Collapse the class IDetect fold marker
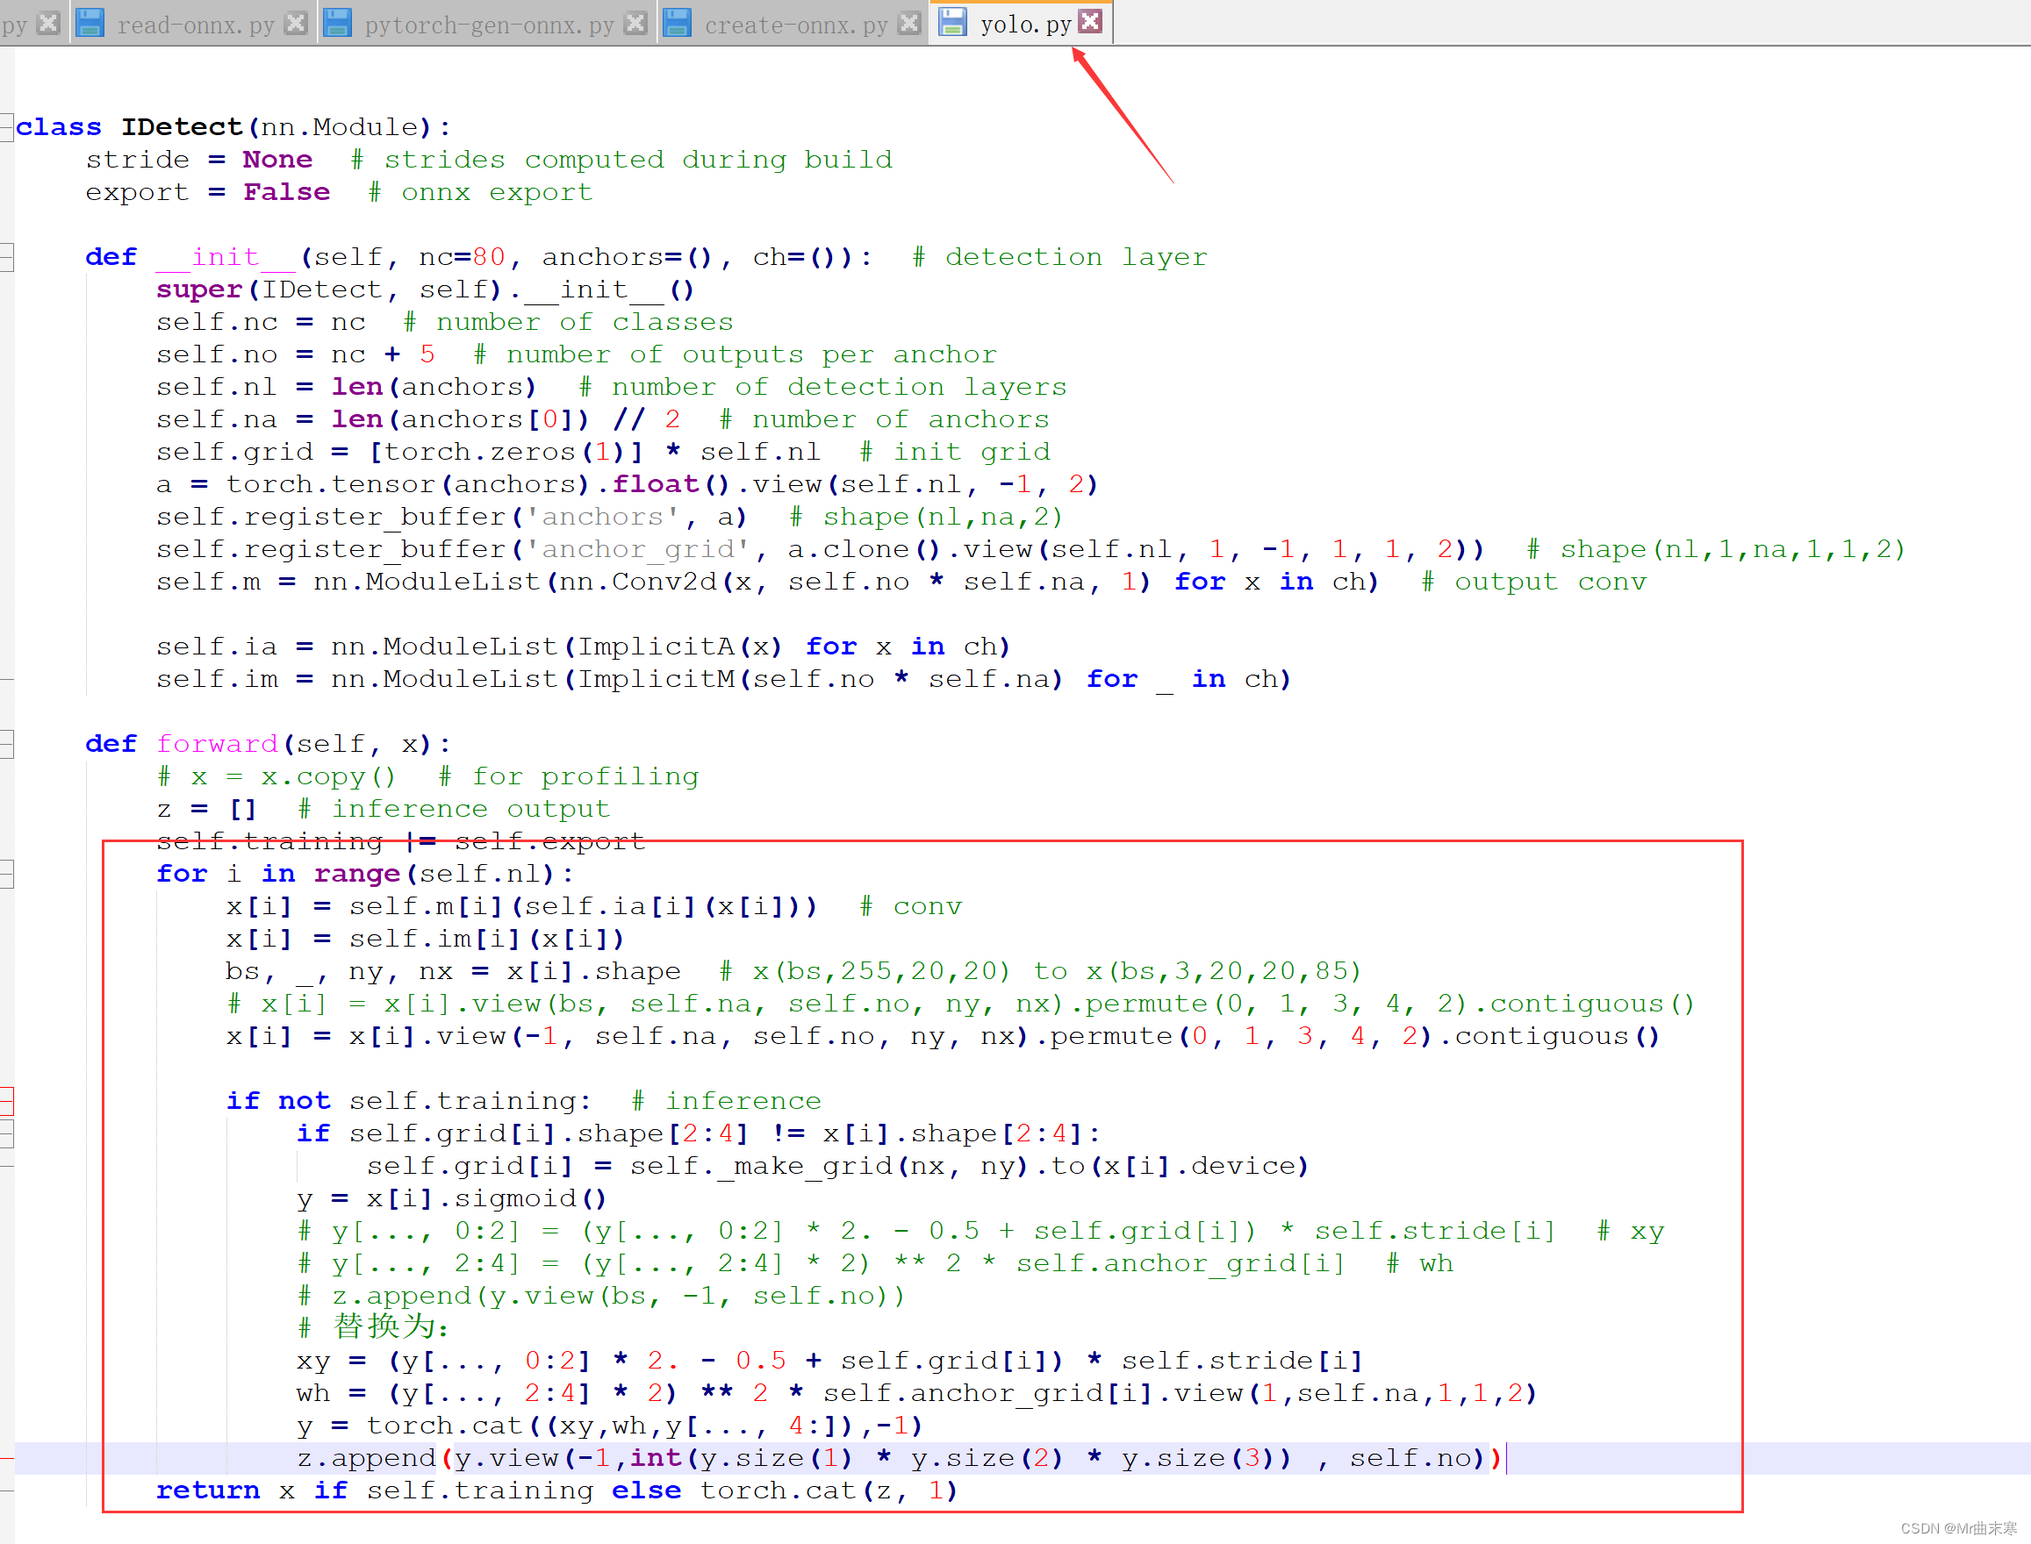Viewport: 2031px width, 1544px height. coord(6,127)
